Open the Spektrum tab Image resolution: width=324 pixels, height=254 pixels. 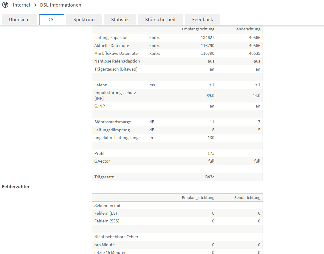point(84,20)
